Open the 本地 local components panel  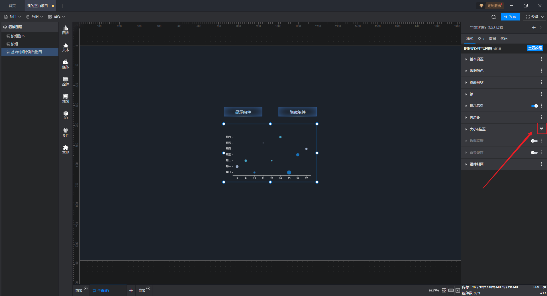coord(66,149)
